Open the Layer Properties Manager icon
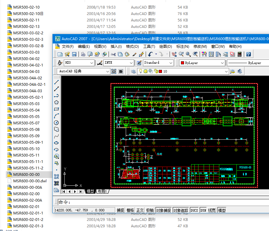The image size is (269, 231). click(x=133, y=71)
